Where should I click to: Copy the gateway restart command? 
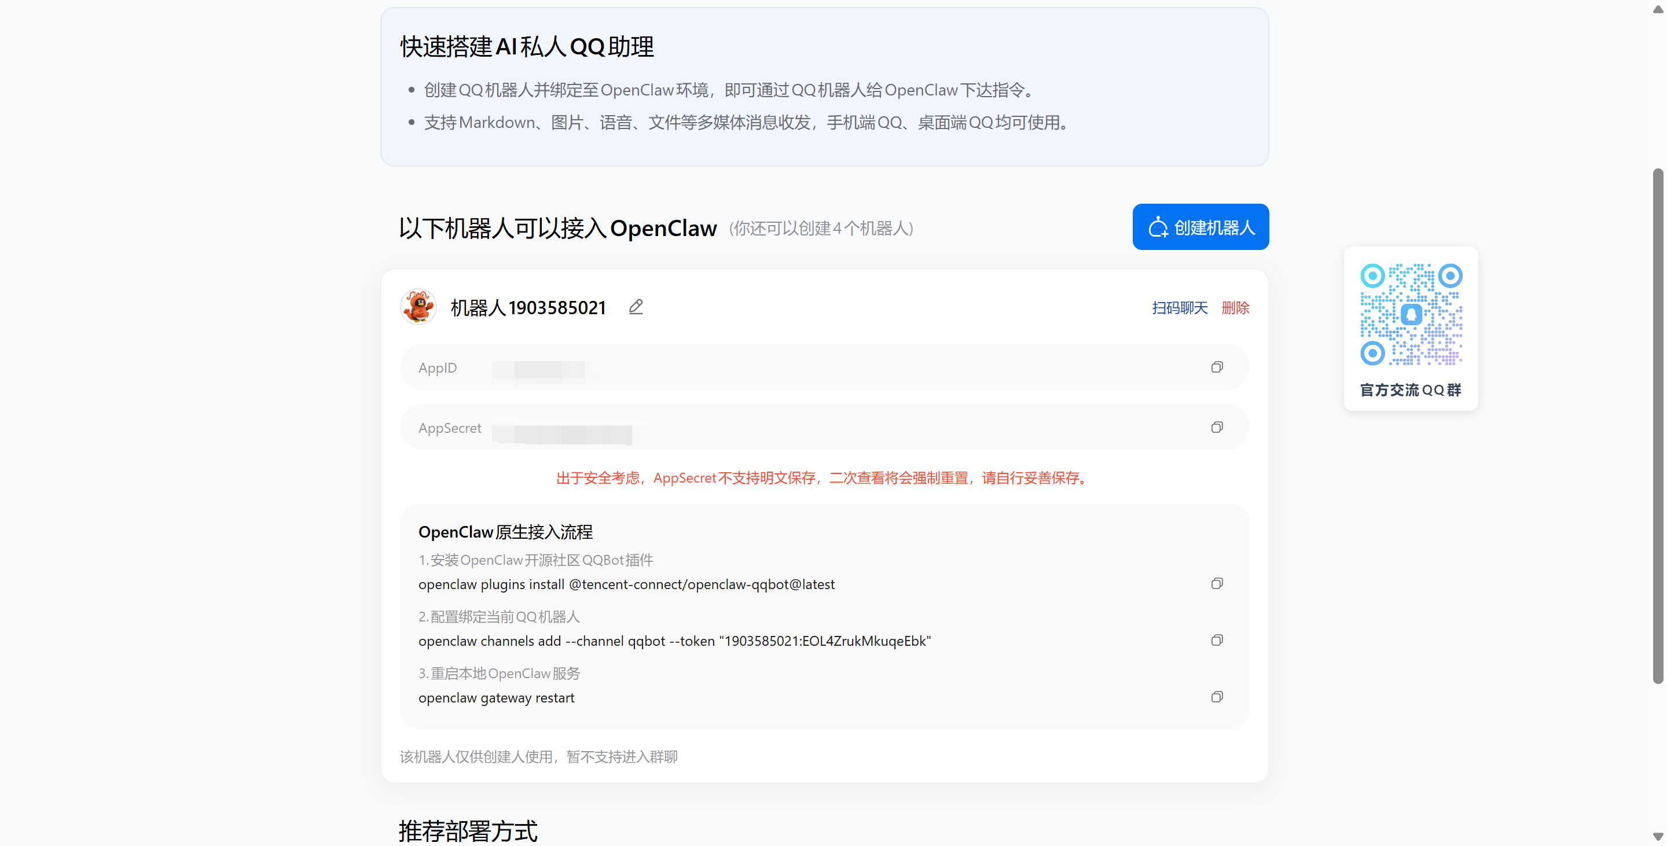click(x=1217, y=697)
